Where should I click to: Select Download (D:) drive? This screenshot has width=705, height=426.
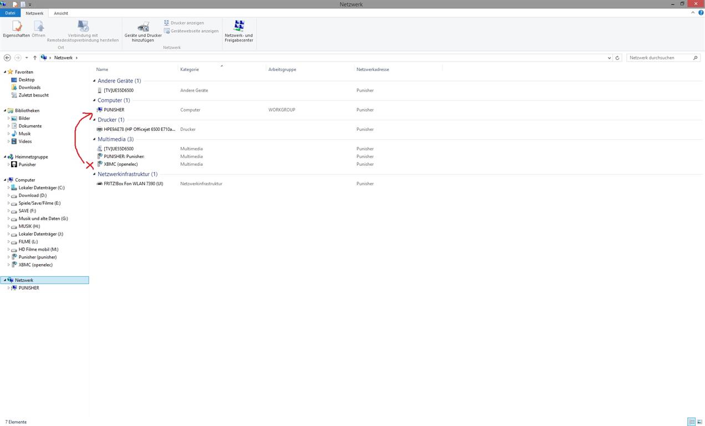[33, 196]
